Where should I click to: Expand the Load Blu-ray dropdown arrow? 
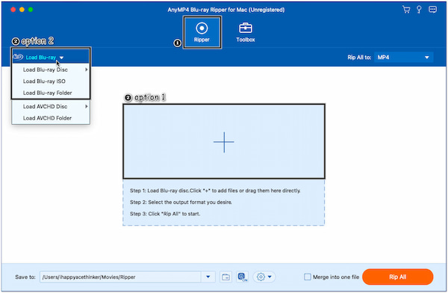coord(61,58)
